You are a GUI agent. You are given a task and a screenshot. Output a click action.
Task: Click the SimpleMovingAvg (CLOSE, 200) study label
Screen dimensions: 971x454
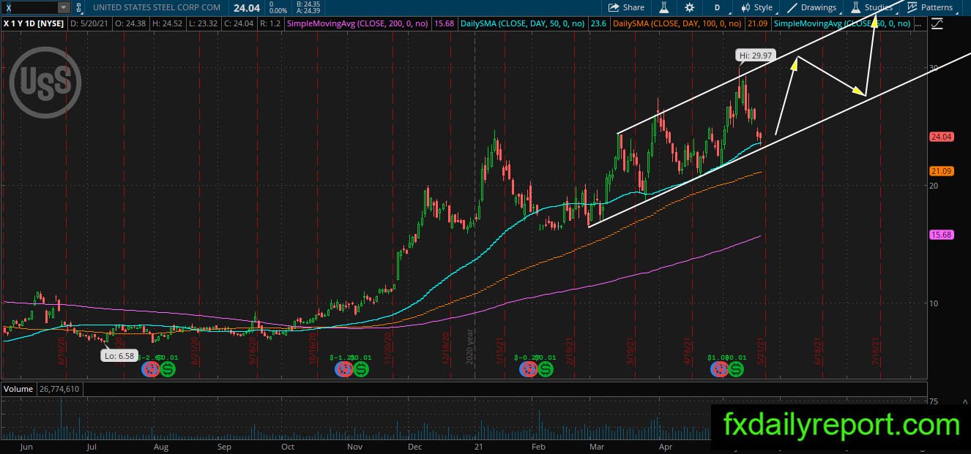(x=358, y=23)
